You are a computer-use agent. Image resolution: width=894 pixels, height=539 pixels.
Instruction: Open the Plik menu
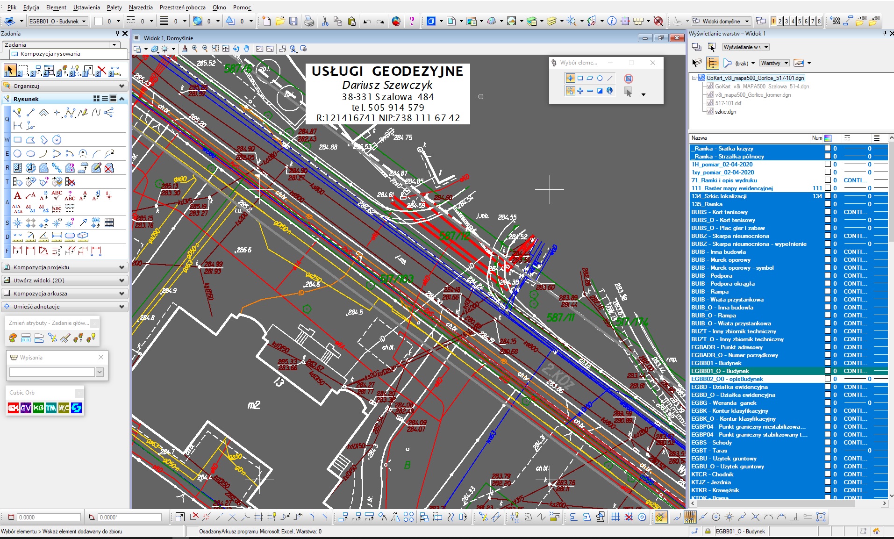(x=12, y=7)
